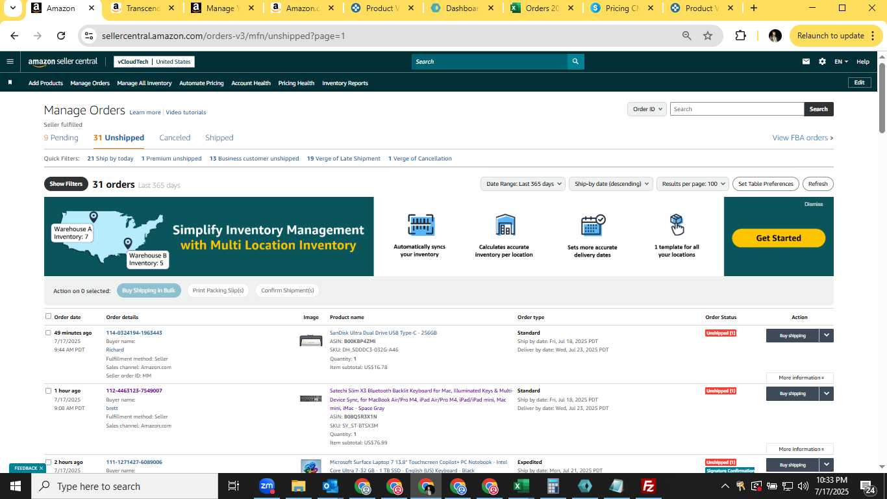
Task: Open Manage All Inventory menu
Action: point(144,83)
